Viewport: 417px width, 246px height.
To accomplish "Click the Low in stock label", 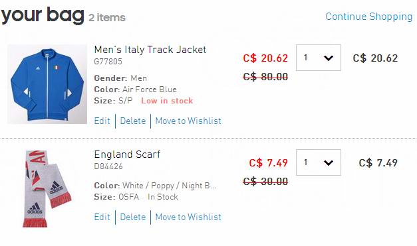I will point(167,101).
